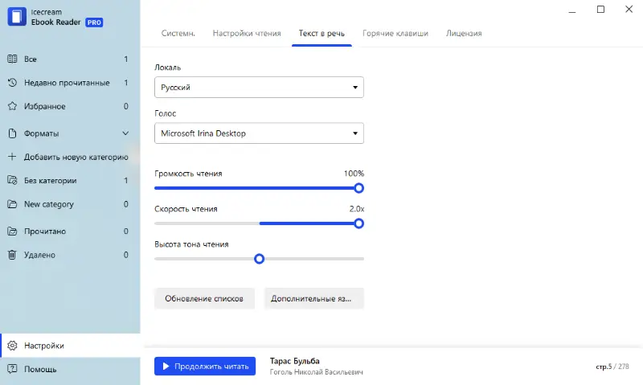Open the Настройки чтения tab
The image size is (643, 385).
pyautogui.click(x=247, y=33)
